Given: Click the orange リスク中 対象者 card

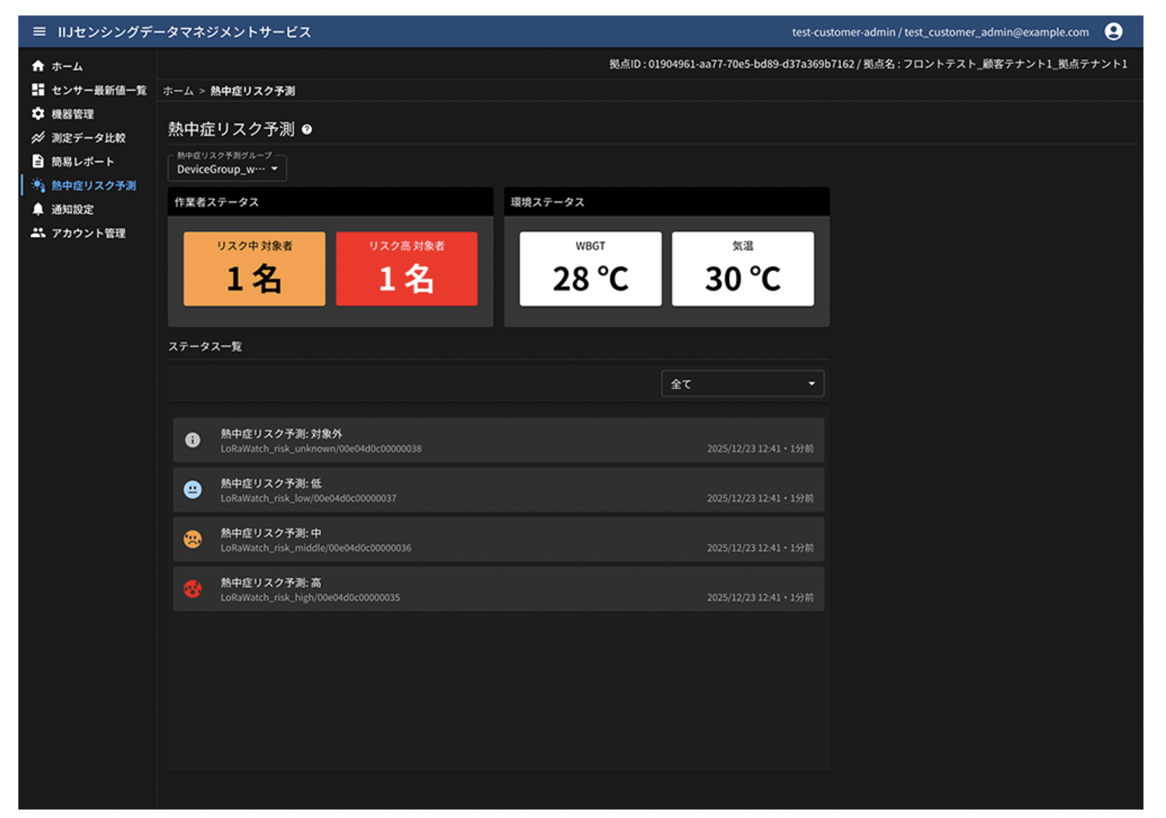Looking at the screenshot, I should tap(254, 268).
